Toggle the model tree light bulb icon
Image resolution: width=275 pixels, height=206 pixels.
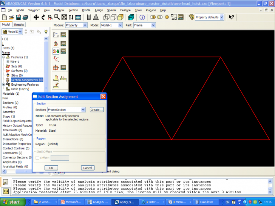[46, 32]
